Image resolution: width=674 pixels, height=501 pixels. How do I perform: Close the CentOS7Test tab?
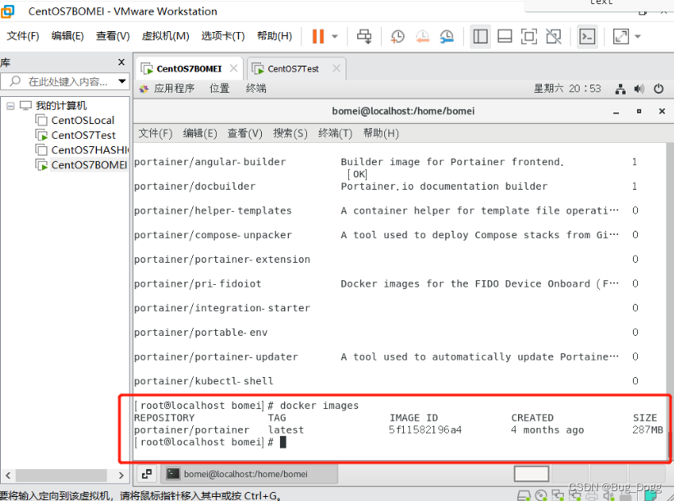click(x=336, y=68)
